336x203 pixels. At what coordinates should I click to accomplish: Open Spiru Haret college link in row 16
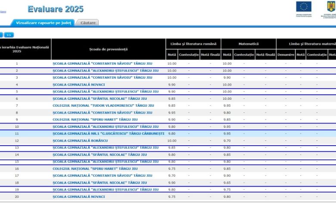click(x=95, y=168)
